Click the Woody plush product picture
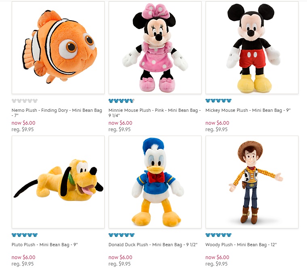 coord(252,182)
